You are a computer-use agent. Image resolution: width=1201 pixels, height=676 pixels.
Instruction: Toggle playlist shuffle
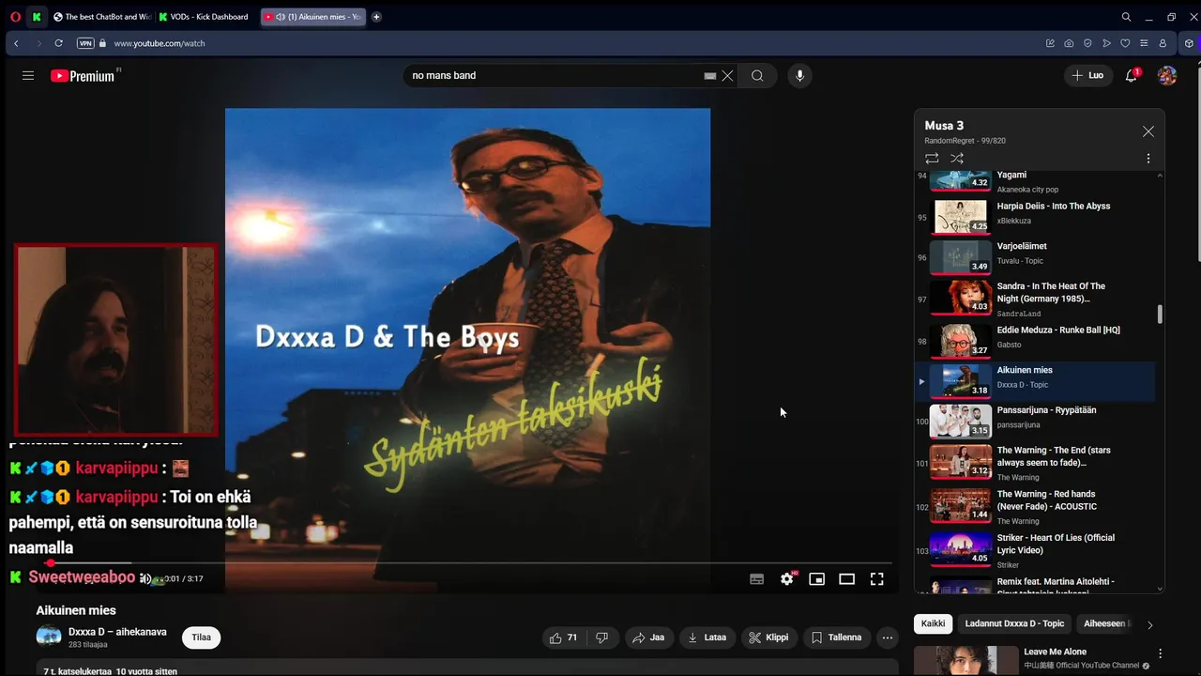(957, 159)
